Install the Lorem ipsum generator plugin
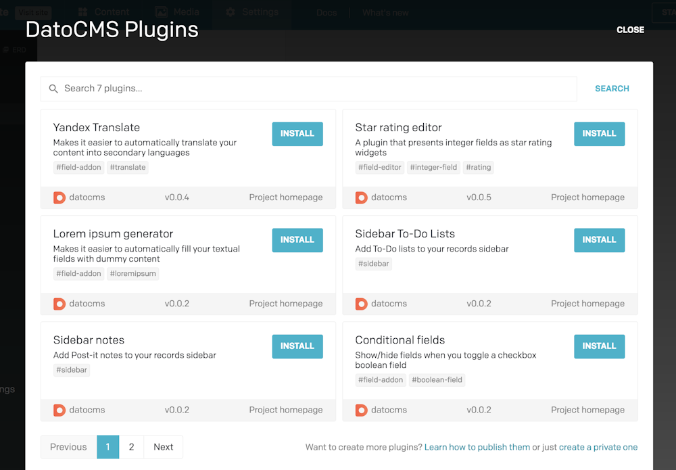 (297, 240)
